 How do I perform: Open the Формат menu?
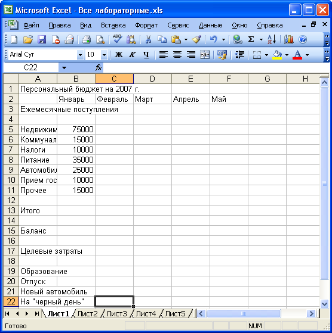(x=146, y=25)
